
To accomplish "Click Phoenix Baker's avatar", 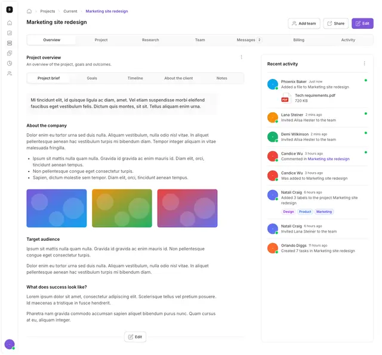I will (273, 84).
